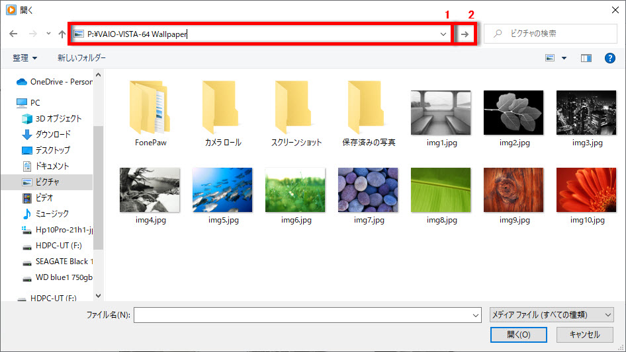This screenshot has height=352, width=626.
Task: Expand the address bar history dropdown
Action: [x=443, y=34]
